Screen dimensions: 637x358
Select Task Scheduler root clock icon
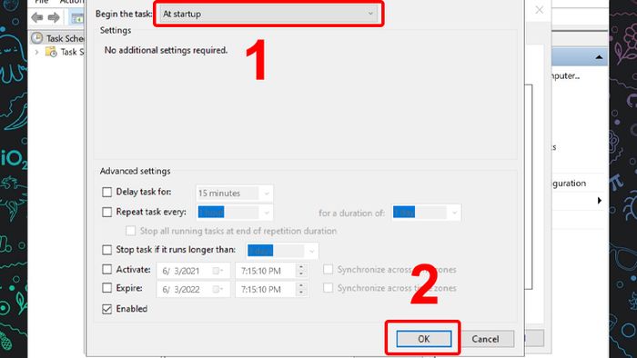click(x=37, y=37)
